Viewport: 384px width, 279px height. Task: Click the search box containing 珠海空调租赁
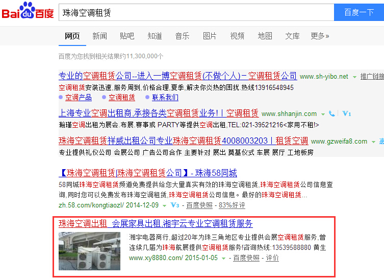(x=196, y=12)
